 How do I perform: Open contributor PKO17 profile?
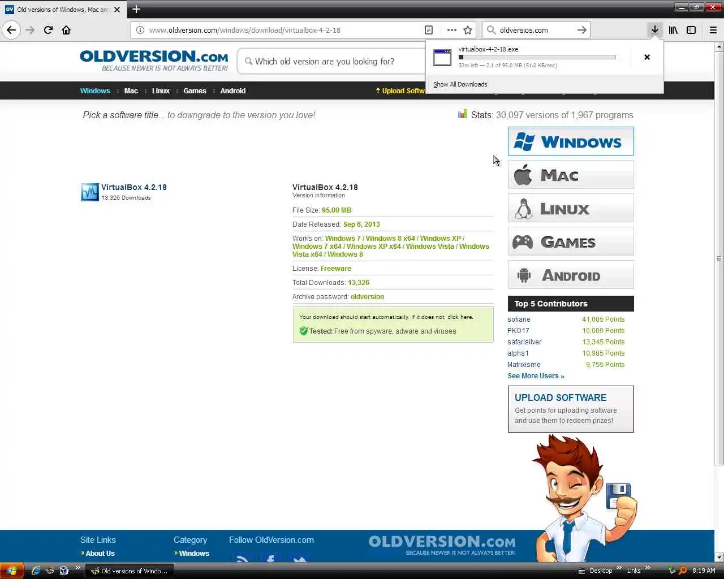click(518, 331)
